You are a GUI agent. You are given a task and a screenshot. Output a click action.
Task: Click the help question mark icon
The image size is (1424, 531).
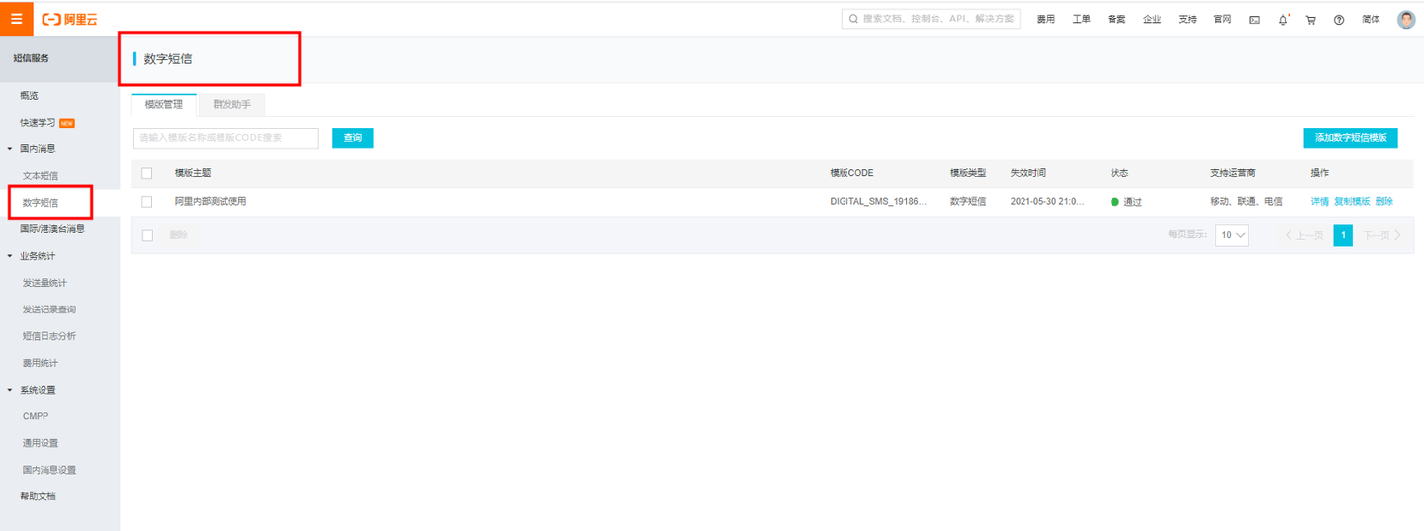point(1339,20)
